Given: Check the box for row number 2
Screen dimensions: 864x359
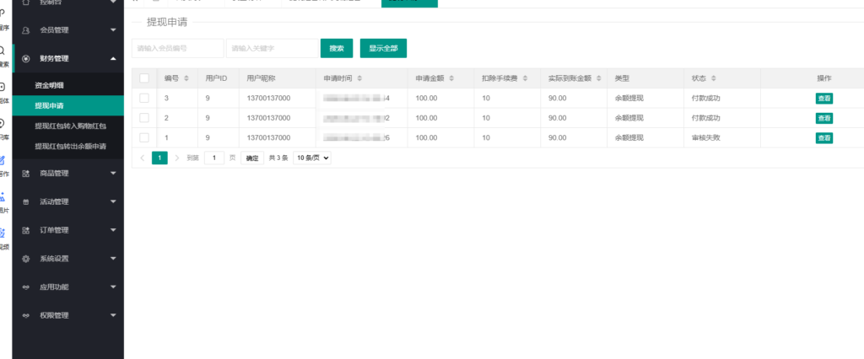Looking at the screenshot, I should 144,118.
